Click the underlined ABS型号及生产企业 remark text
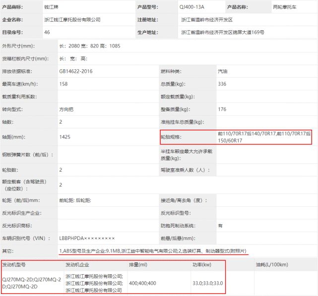The image size is (318, 296). click(x=153, y=251)
